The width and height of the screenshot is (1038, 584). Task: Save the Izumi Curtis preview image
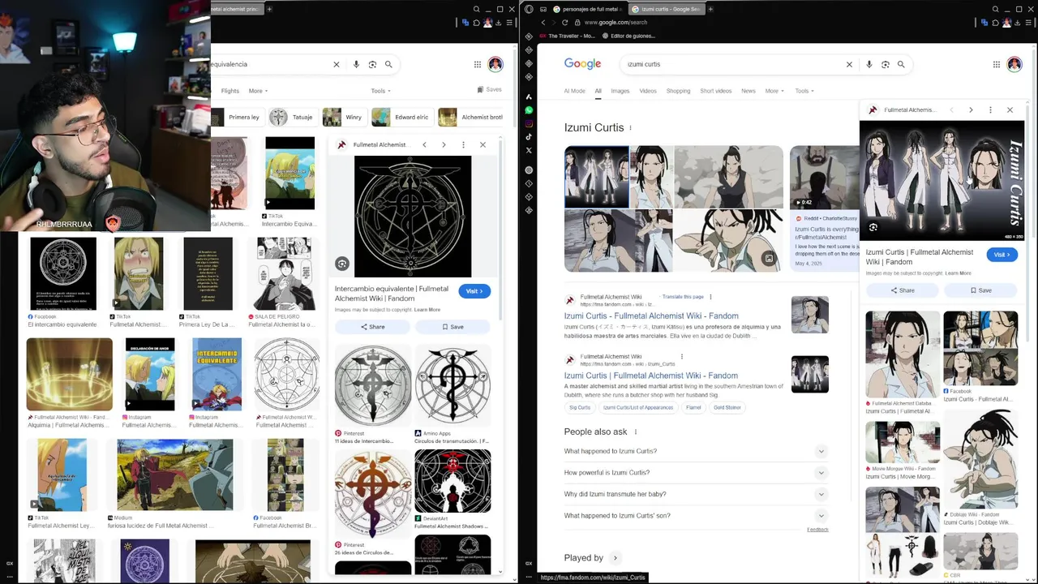point(980,290)
